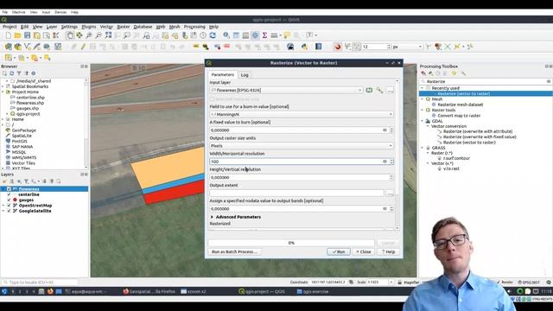Screen dimensions: 553x311
Task: Click the wrench Advanced options icon beside input layer
Action: [x=379, y=90]
